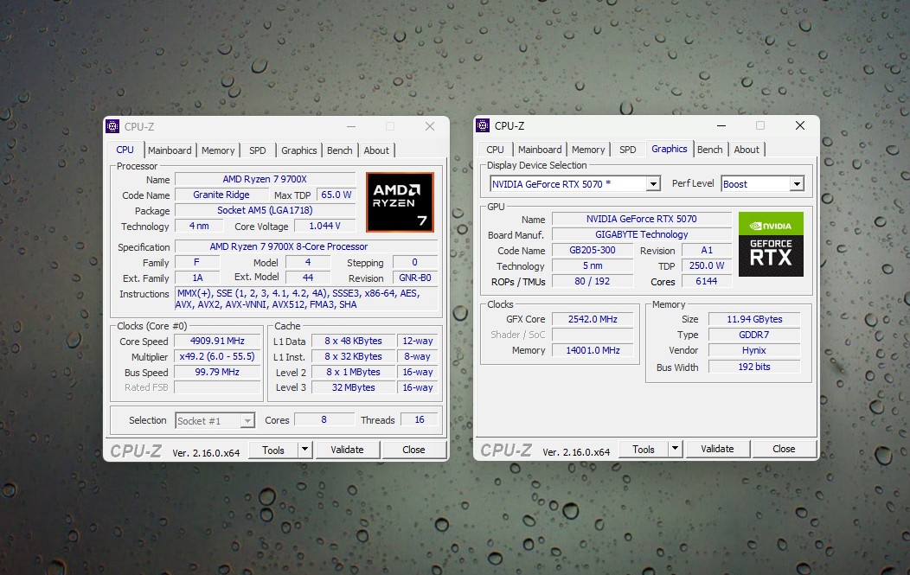Open the Socket #1 selection dropdown
The width and height of the screenshot is (910, 575).
pos(247,421)
